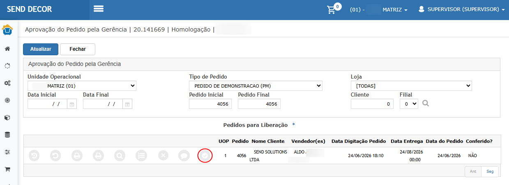Viewport: 509px width, 185px height.
Task: Click the Fechar button
Action: pyautogui.click(x=78, y=49)
